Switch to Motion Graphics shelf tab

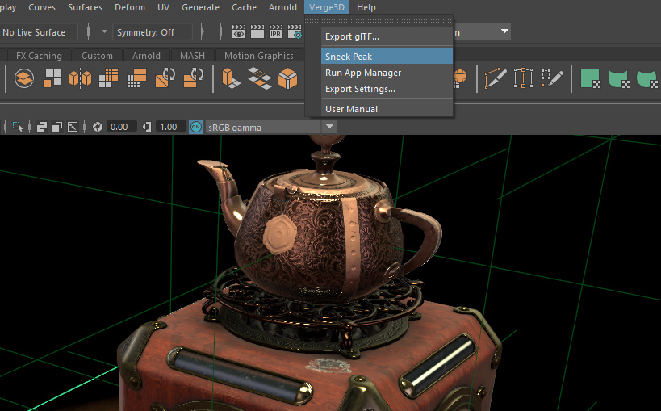[259, 56]
